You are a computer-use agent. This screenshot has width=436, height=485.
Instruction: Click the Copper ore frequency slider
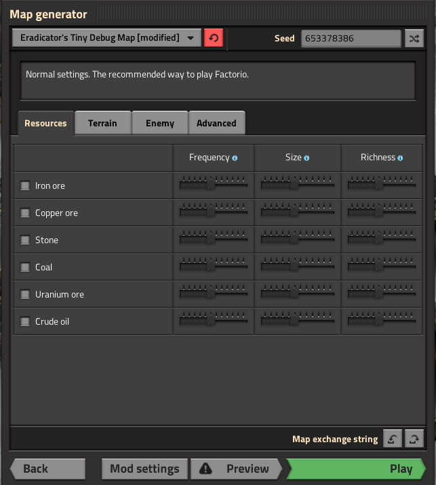coord(214,211)
